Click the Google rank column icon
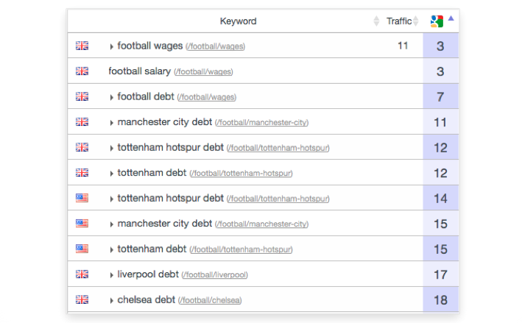The height and width of the screenshot is (323, 522). (x=437, y=21)
